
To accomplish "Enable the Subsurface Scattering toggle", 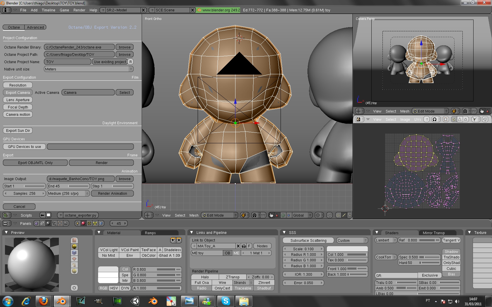I will point(308,241).
